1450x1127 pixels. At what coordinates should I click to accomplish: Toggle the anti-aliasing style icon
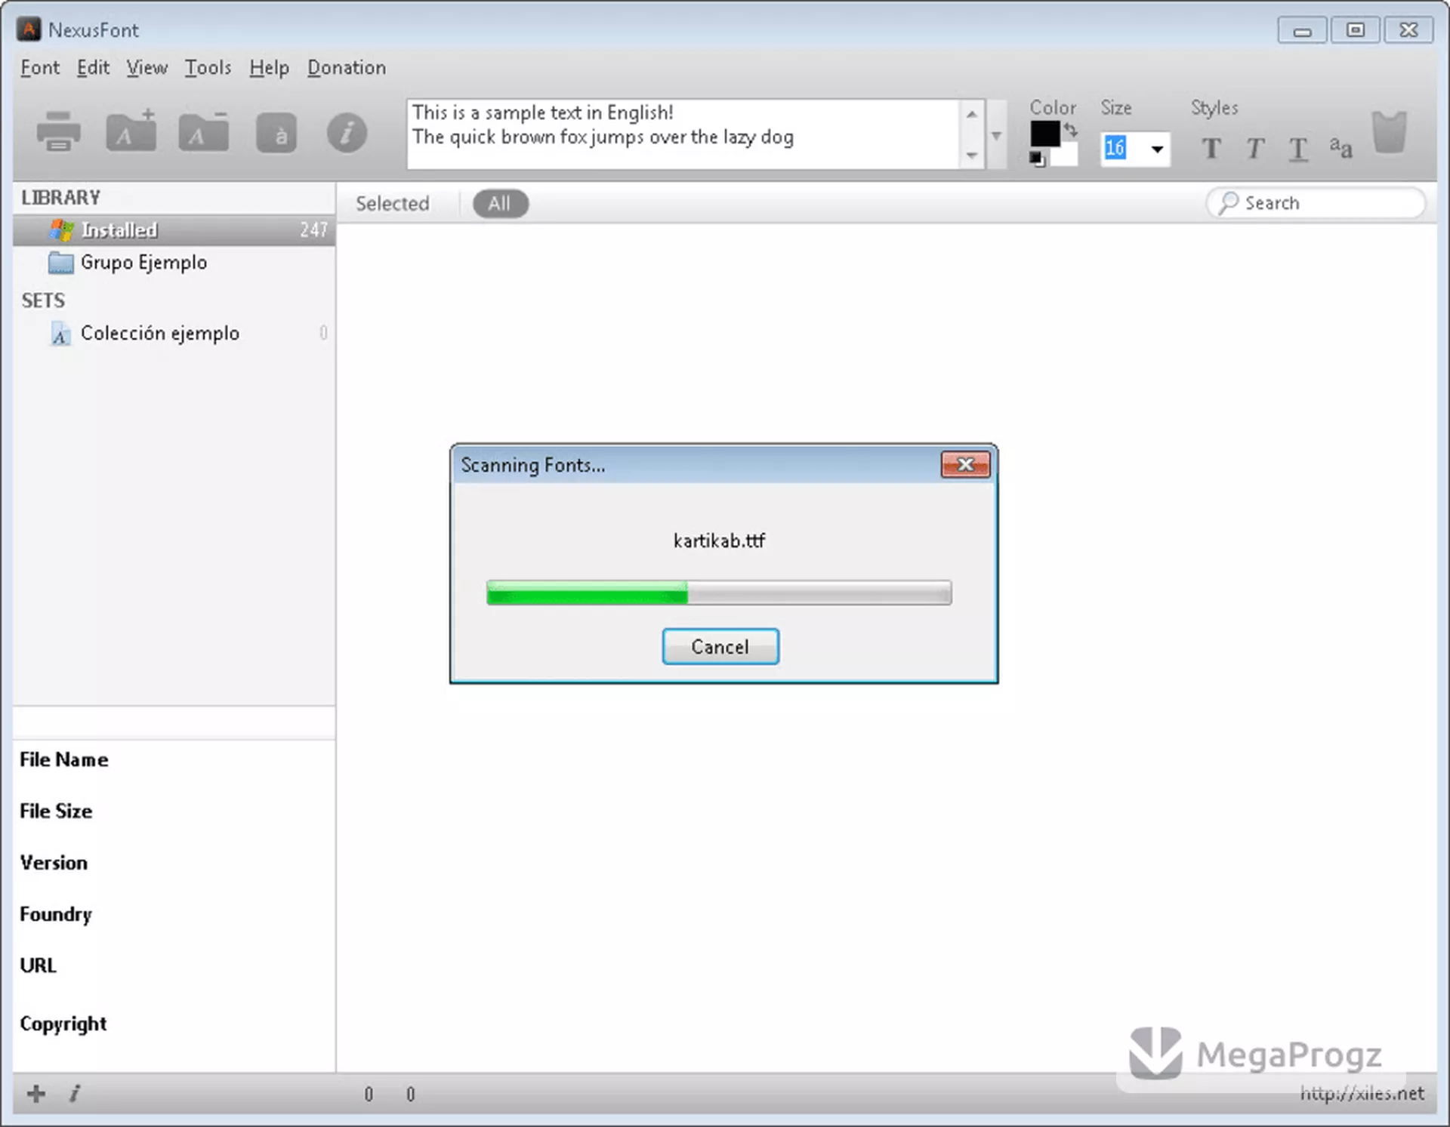tap(1340, 147)
